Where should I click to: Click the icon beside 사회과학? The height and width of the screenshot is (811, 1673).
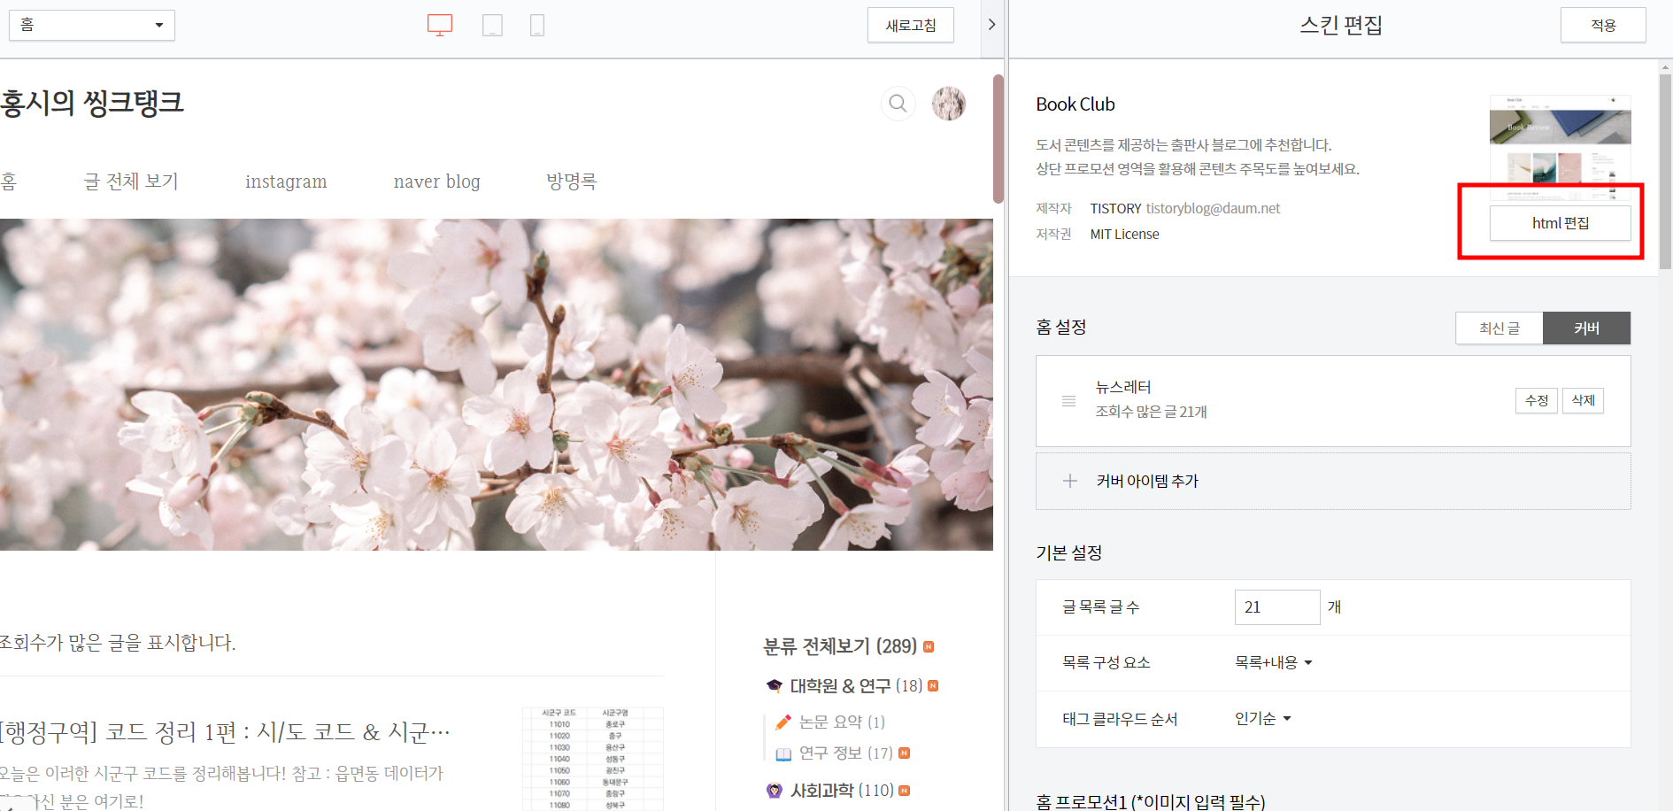pos(775,791)
